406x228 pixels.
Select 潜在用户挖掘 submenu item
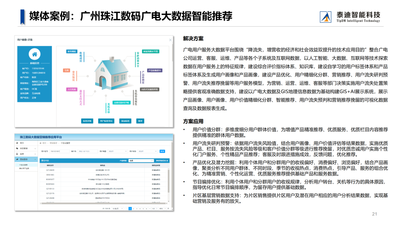pos(24,168)
